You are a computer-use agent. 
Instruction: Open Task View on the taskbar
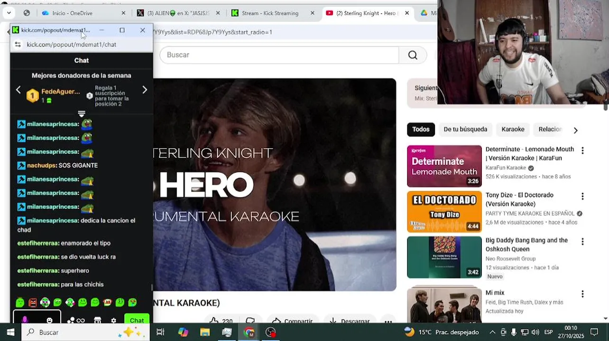160,332
